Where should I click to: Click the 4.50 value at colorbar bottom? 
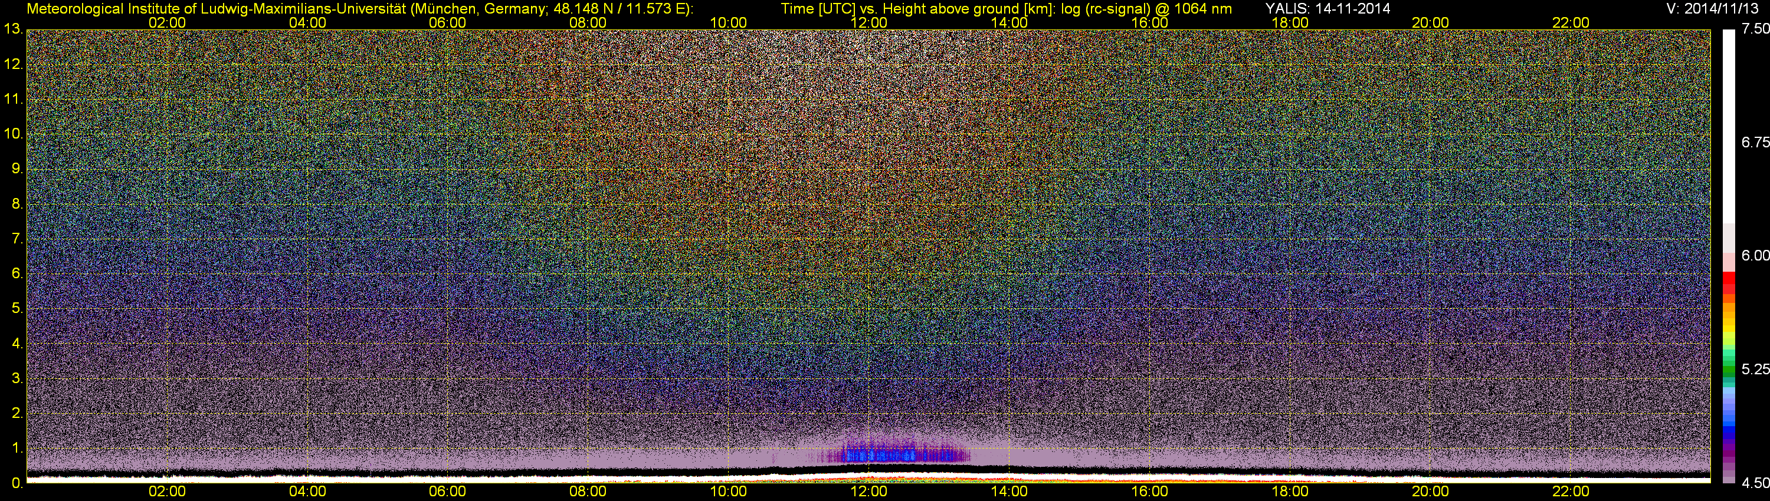pyautogui.click(x=1756, y=483)
